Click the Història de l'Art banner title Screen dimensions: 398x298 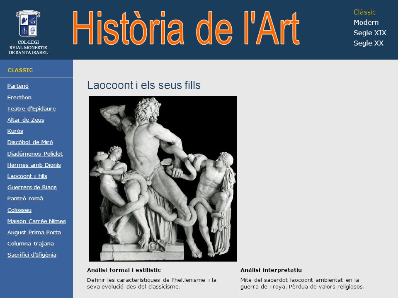[x=186, y=28]
